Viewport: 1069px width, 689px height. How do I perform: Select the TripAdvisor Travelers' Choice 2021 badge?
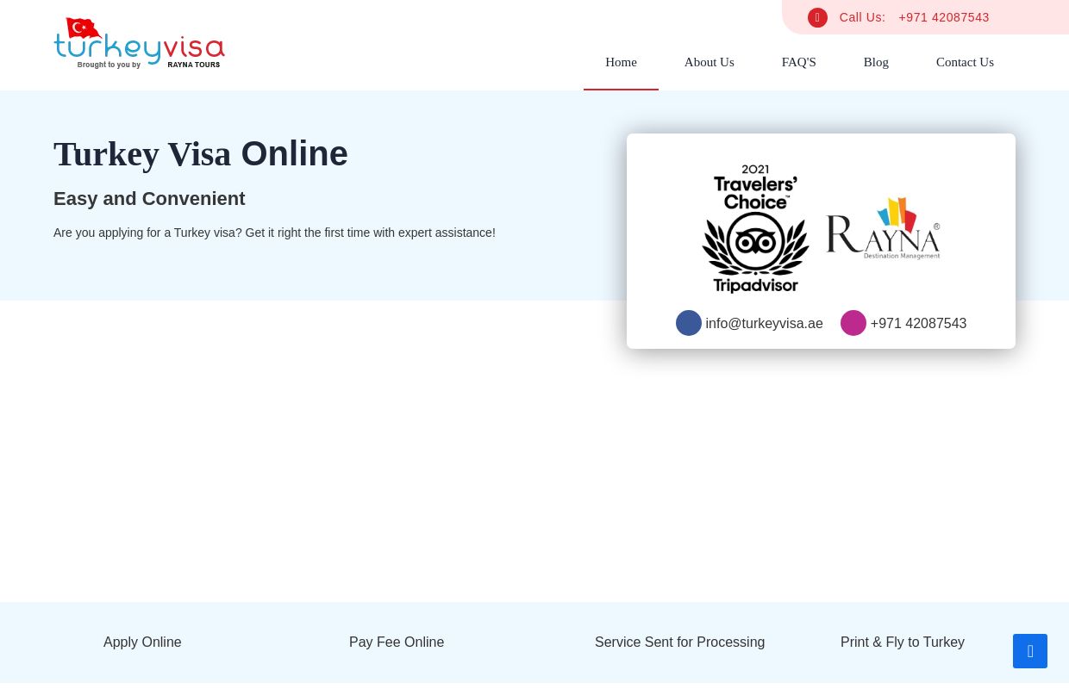coord(755,228)
